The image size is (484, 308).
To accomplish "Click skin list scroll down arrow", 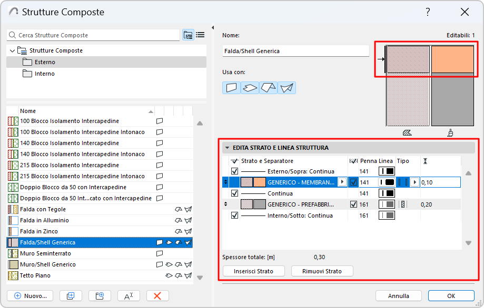I will pos(468,243).
